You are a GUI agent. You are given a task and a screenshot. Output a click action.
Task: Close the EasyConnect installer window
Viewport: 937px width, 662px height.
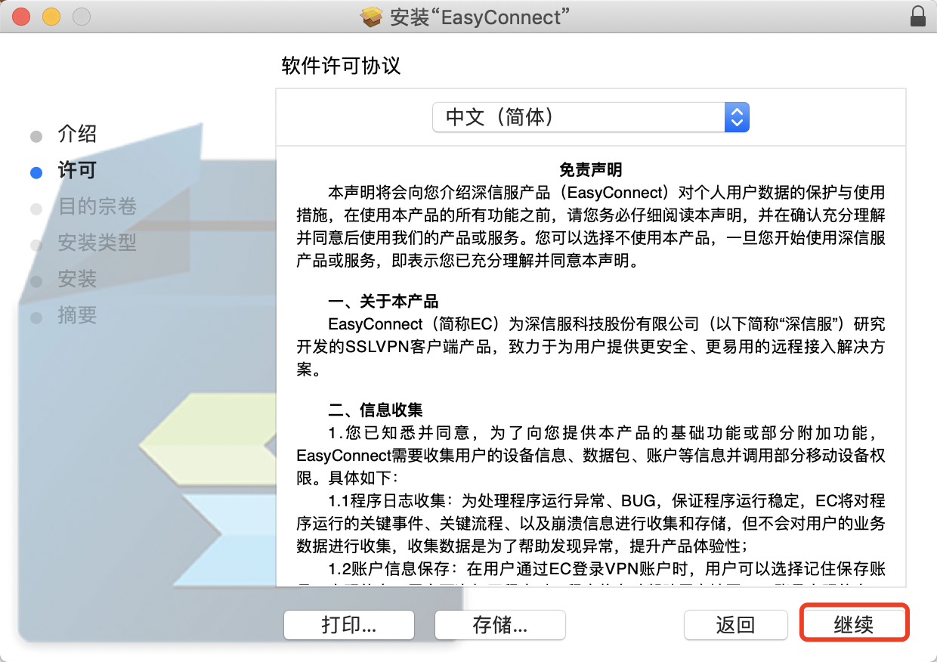click(x=21, y=16)
